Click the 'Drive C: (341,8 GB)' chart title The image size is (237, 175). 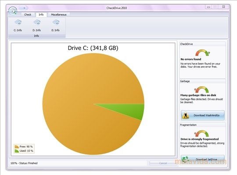tap(93, 48)
